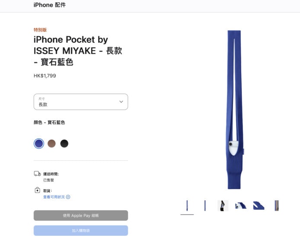Viewport: 300px width, 241px height.
Task: Open the iPhone 配件 header item
Action: point(50,5)
